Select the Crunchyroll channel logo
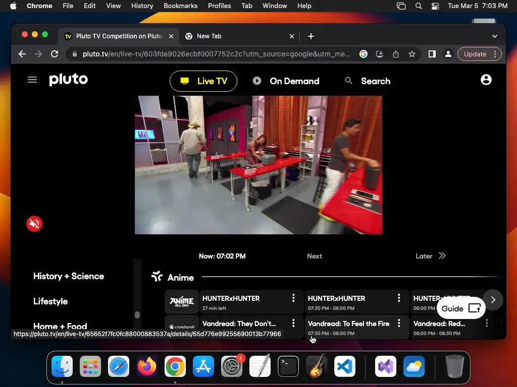The width and height of the screenshot is (517, 387). point(182,327)
